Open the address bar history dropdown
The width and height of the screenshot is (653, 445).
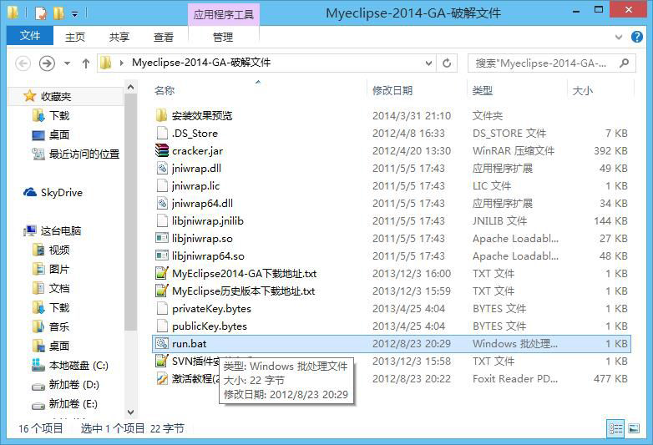pos(429,63)
